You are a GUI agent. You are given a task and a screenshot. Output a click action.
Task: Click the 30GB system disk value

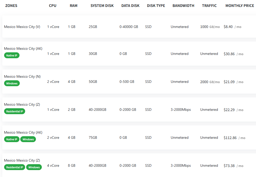pyautogui.click(x=93, y=54)
